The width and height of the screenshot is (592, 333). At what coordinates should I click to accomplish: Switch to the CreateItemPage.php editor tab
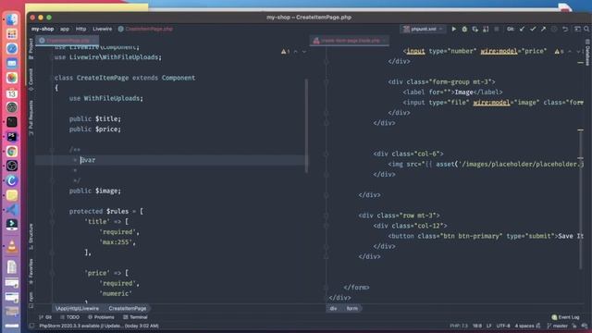(68, 41)
